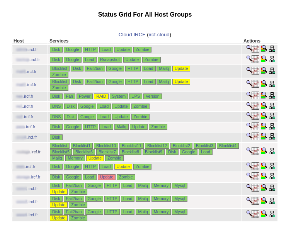Click the red critical Update service

[106, 177]
